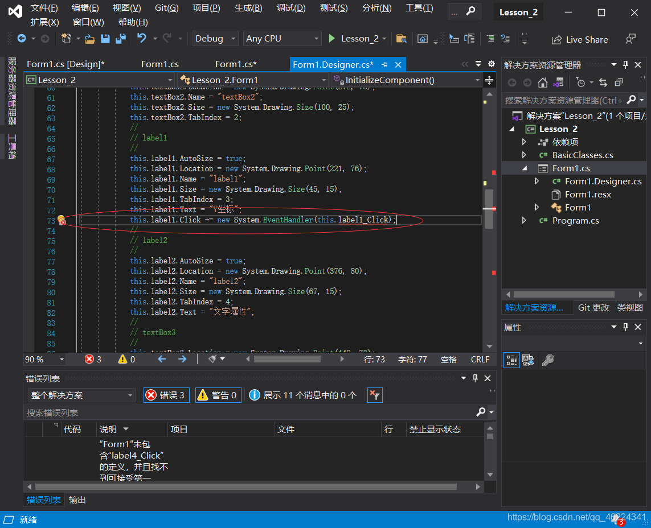651x528 pixels.
Task: Click the find in files icon
Action: point(401,39)
